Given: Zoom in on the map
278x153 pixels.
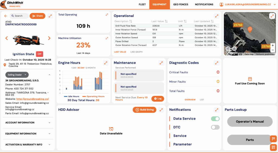Looking at the screenshot, I should [x=273, y=45].
